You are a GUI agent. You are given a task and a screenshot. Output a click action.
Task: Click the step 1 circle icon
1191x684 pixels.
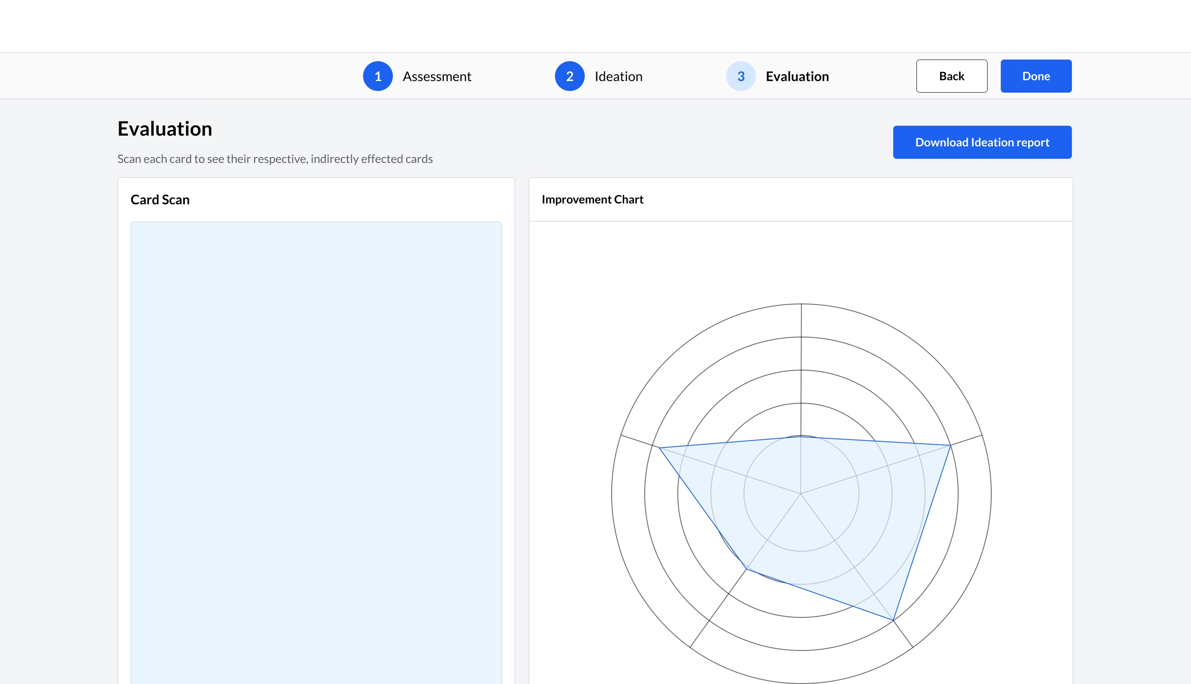(378, 76)
